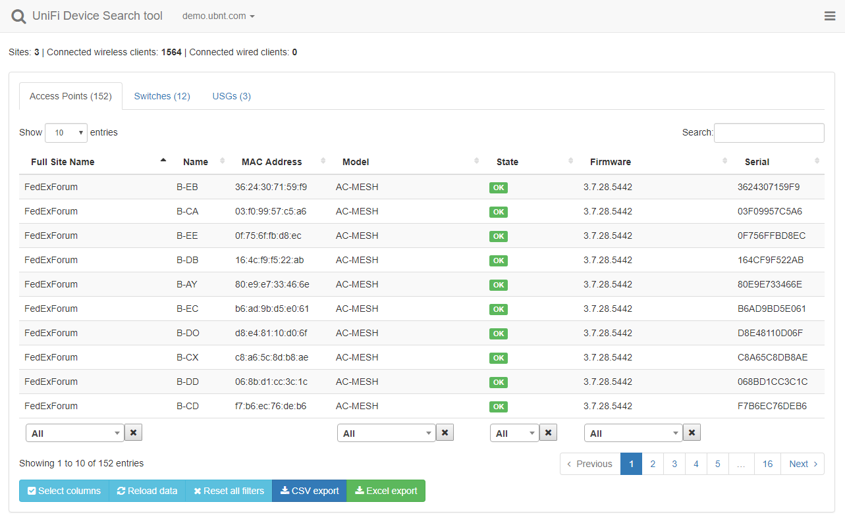Clear the Firmware filter with X button
This screenshot has width=845, height=523.
coord(692,432)
